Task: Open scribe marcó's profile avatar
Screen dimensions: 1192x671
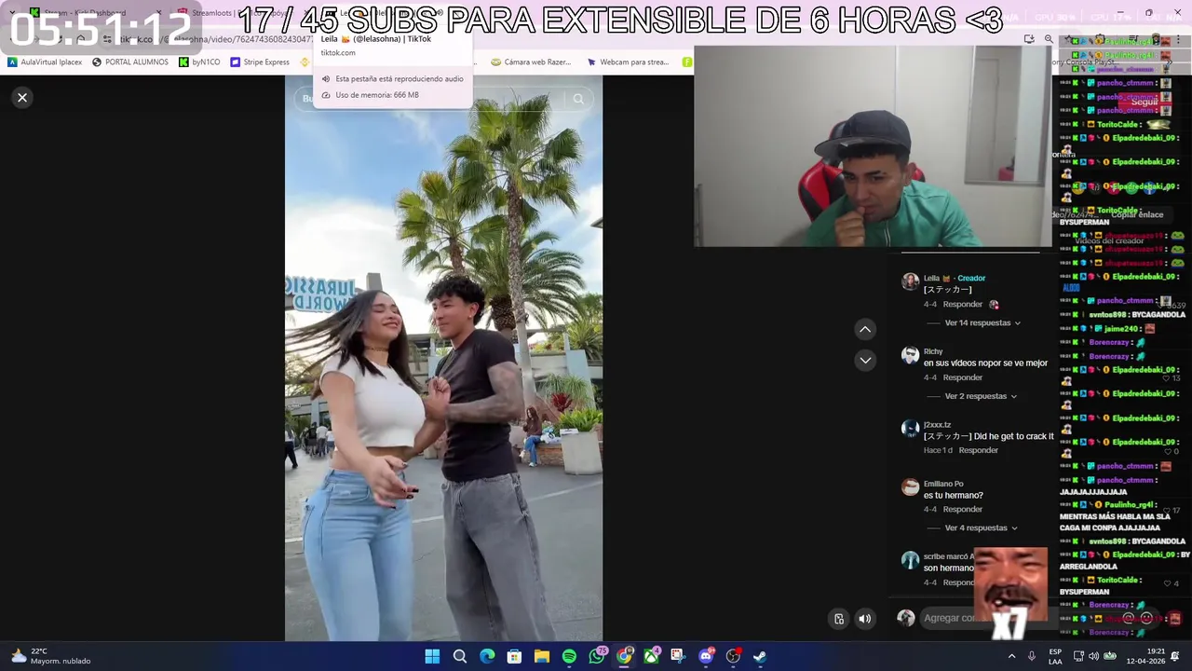Action: [910, 560]
